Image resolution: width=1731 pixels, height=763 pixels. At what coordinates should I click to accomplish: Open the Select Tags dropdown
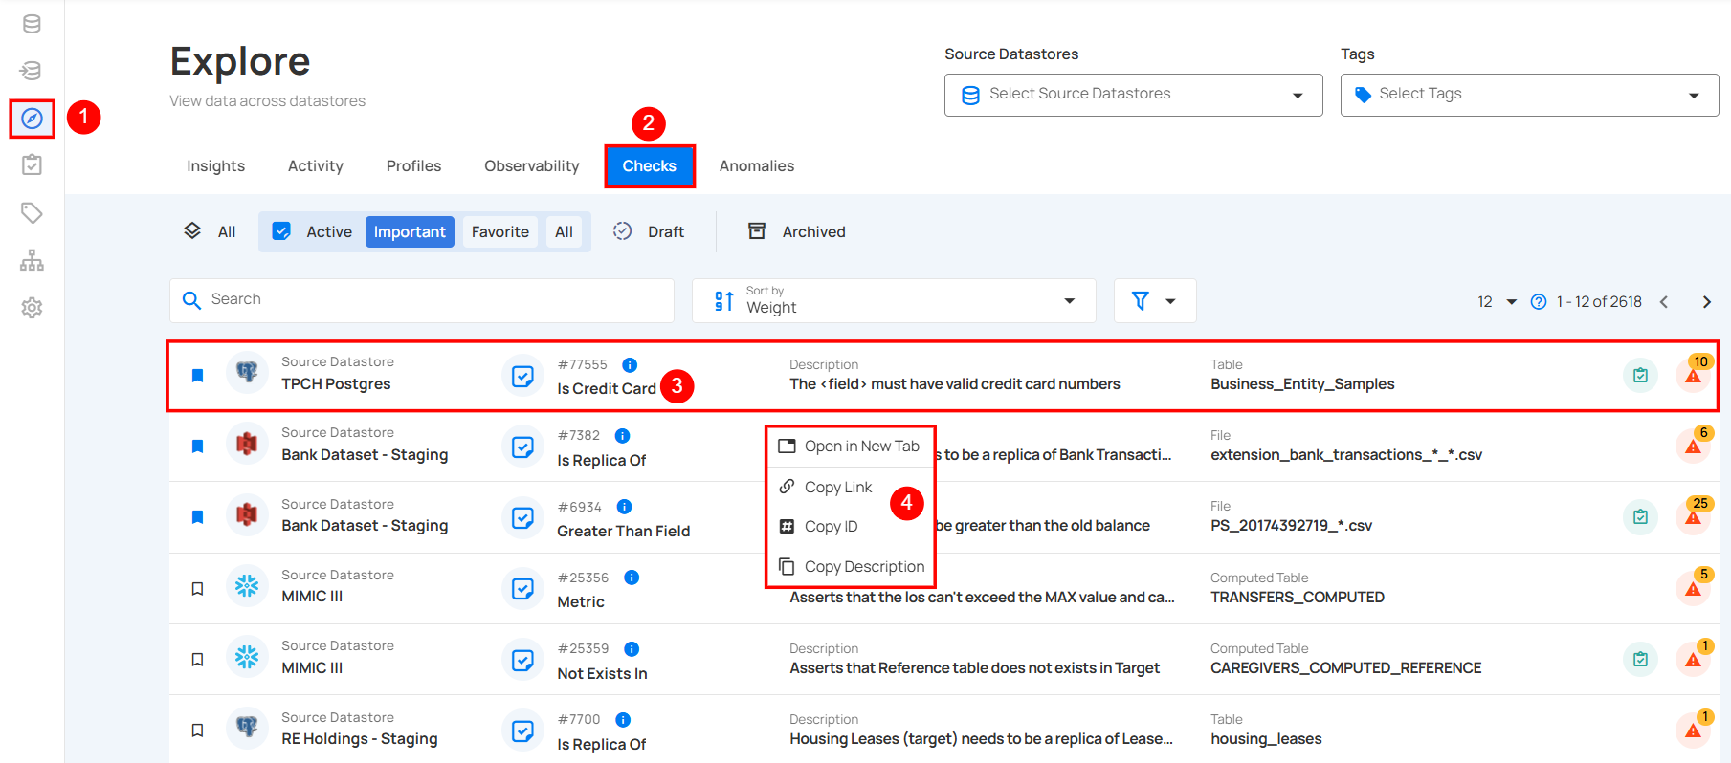[1528, 95]
